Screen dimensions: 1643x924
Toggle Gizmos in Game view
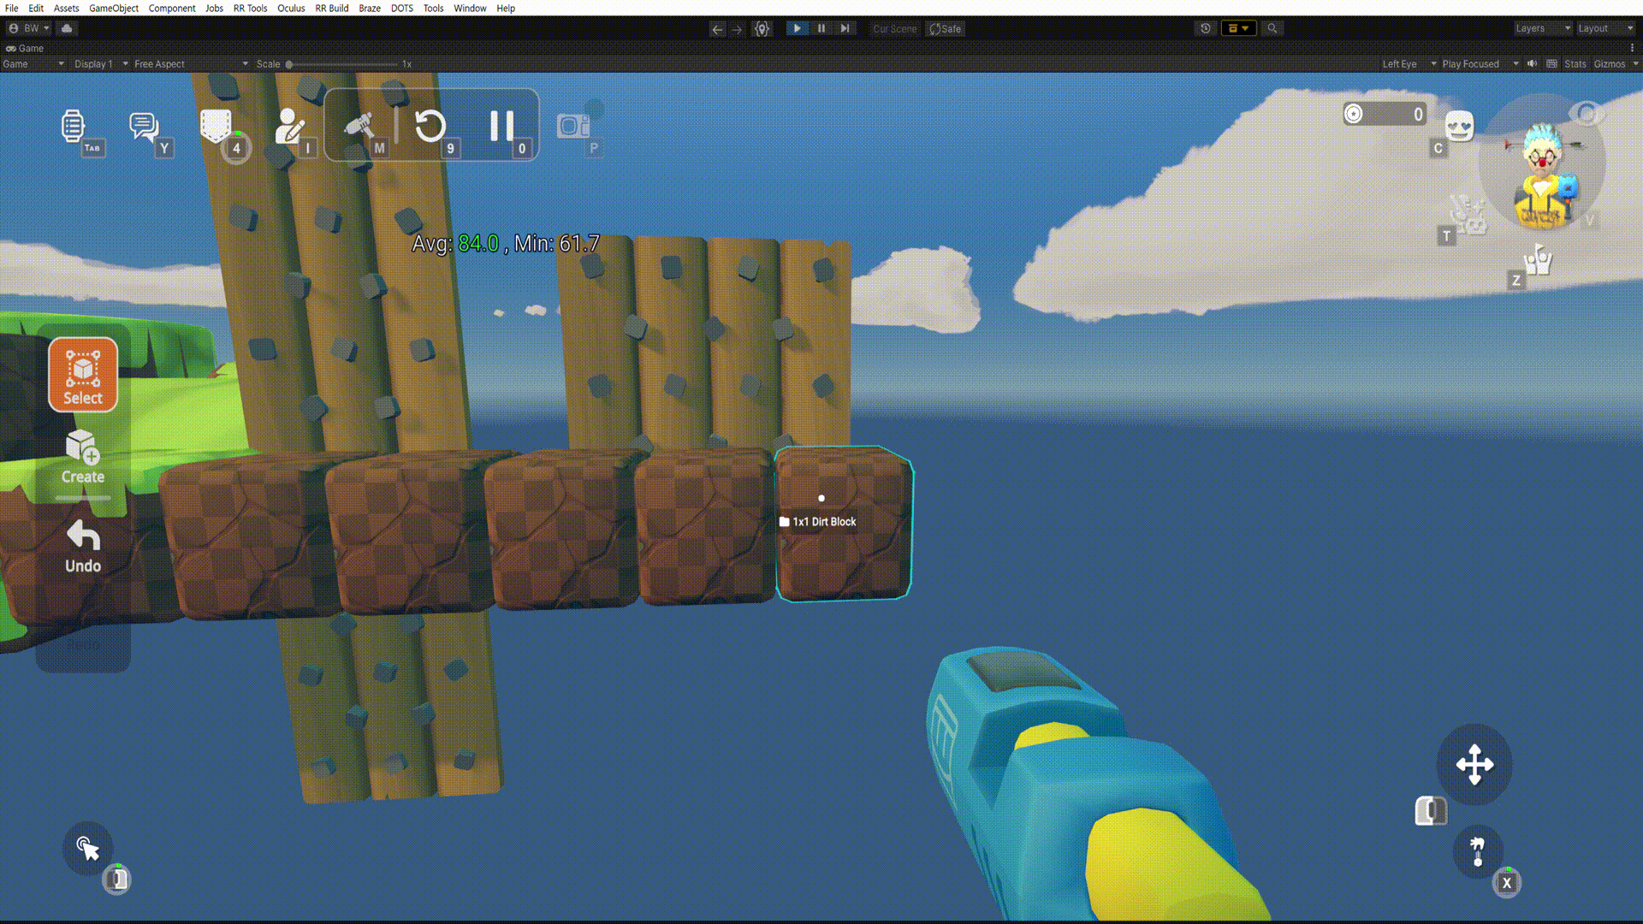[1609, 64]
